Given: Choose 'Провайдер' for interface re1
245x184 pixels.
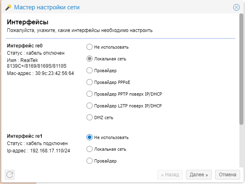Looking at the screenshot, I should (90, 161).
